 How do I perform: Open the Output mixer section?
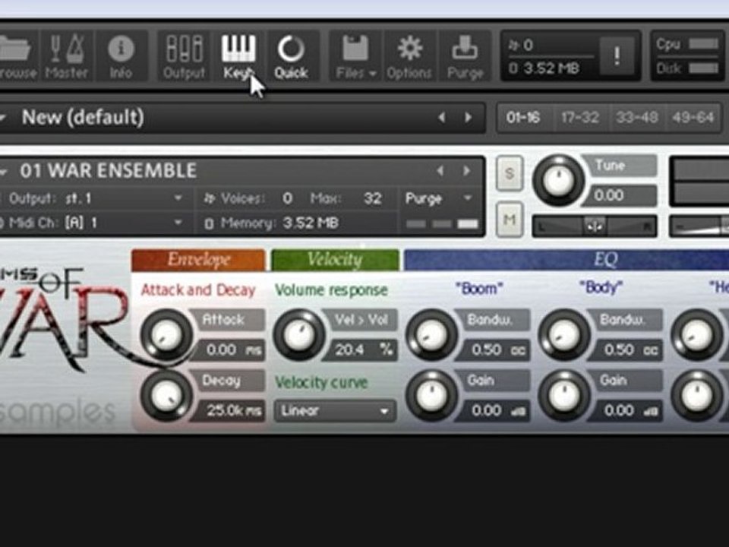coord(184,57)
